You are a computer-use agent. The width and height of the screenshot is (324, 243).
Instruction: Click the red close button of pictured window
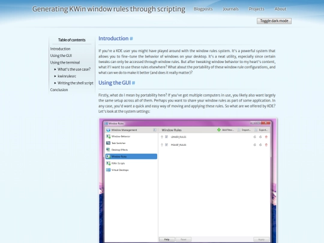(266, 123)
